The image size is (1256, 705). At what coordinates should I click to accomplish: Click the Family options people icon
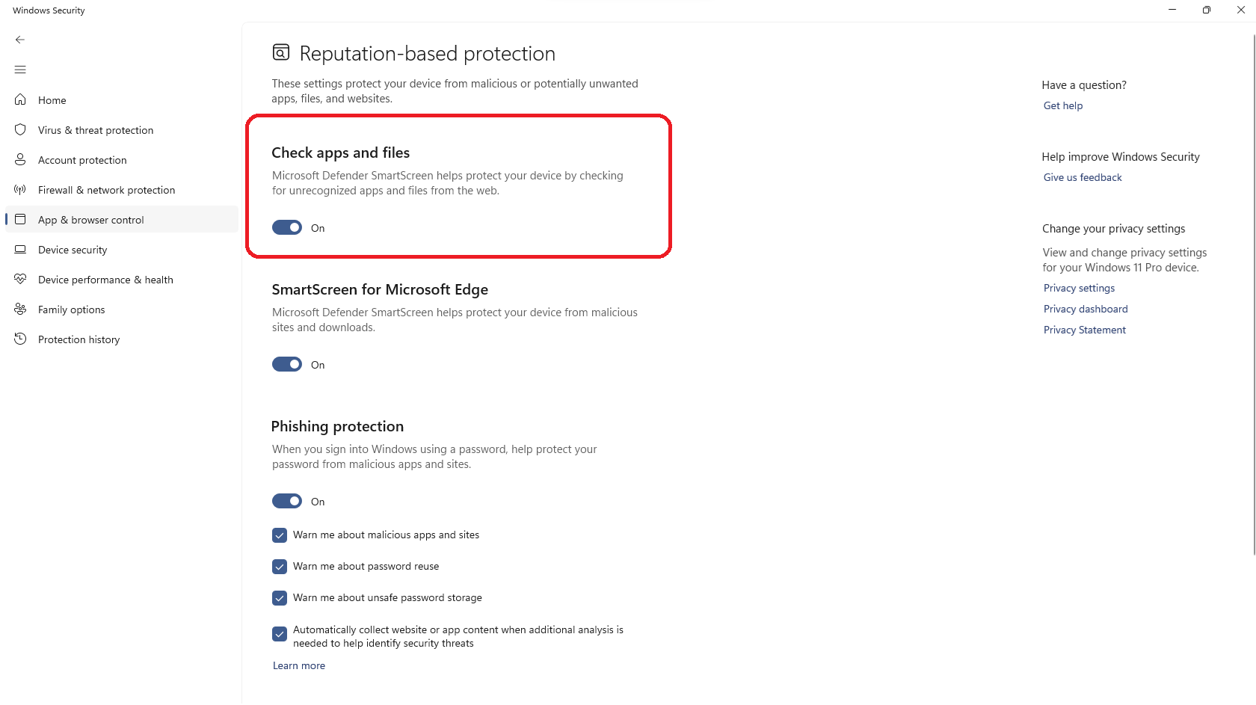[20, 309]
